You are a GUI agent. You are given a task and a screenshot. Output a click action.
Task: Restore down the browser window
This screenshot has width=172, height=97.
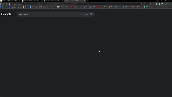tap(166, 1)
